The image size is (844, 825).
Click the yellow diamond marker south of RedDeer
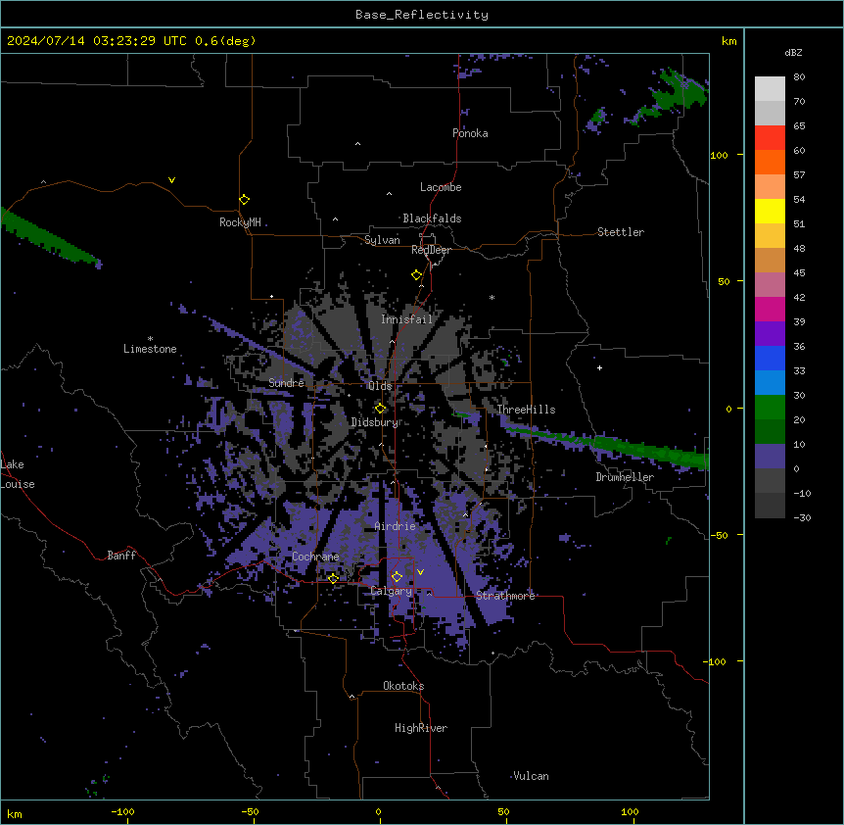coord(416,275)
